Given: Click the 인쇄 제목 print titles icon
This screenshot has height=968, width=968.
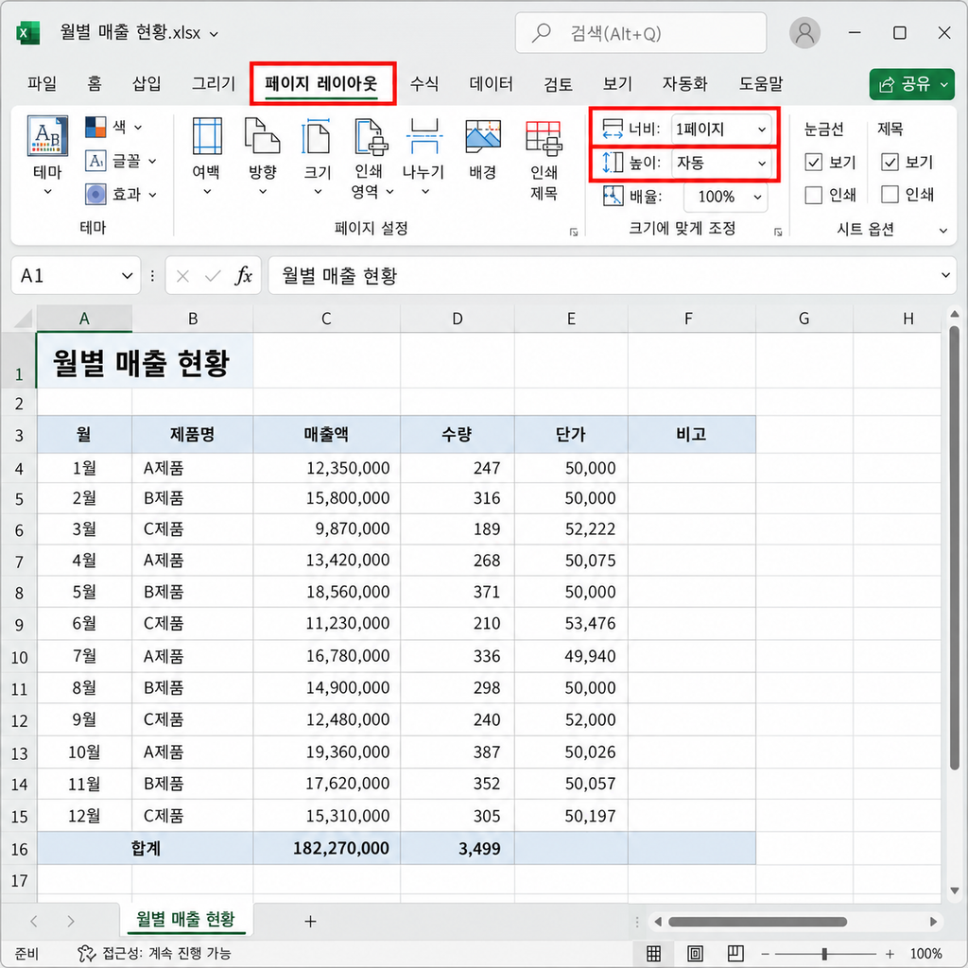Looking at the screenshot, I should pyautogui.click(x=544, y=137).
